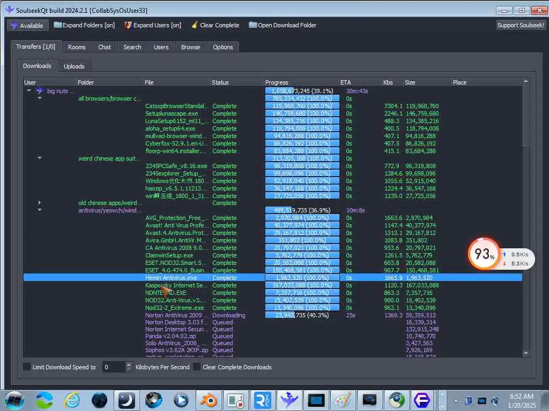Open the Options tab
The width and height of the screenshot is (549, 411).
(x=222, y=47)
